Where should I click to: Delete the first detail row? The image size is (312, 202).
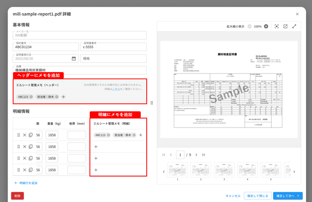25,135
